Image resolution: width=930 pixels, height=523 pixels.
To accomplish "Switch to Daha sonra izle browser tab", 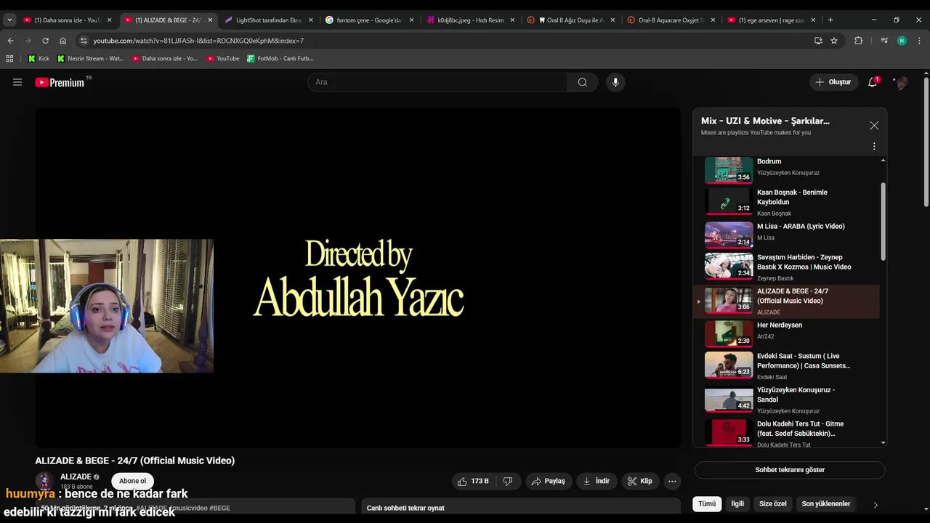I will tap(66, 20).
